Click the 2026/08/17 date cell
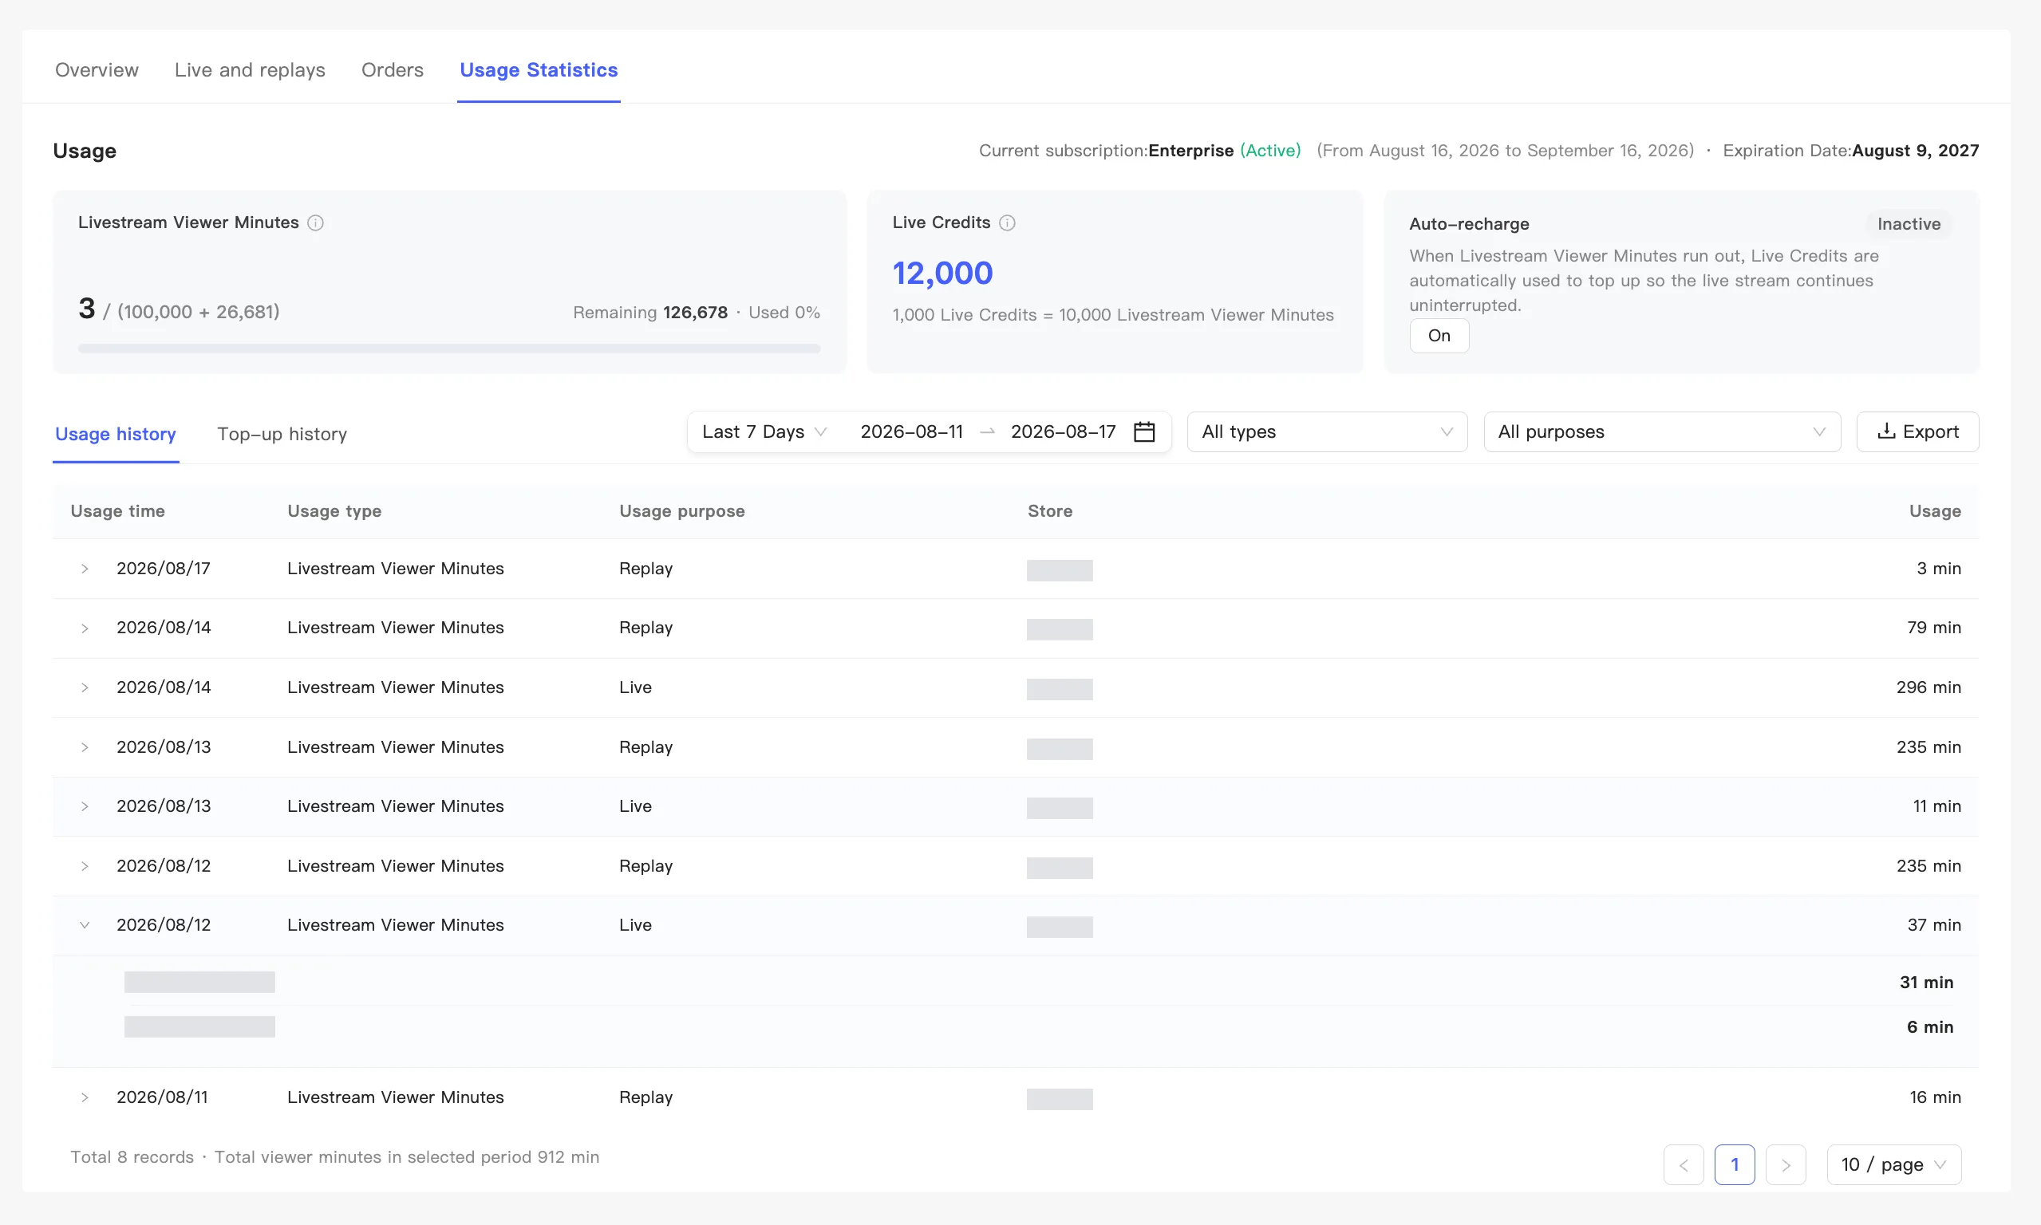The height and width of the screenshot is (1225, 2041). [x=164, y=569]
